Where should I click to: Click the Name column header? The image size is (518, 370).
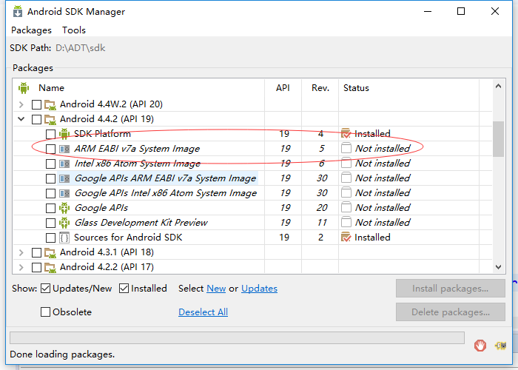[x=51, y=88]
